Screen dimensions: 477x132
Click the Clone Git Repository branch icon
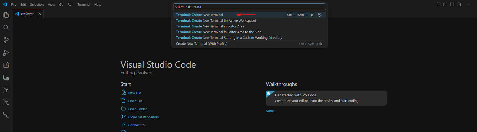click(124, 116)
